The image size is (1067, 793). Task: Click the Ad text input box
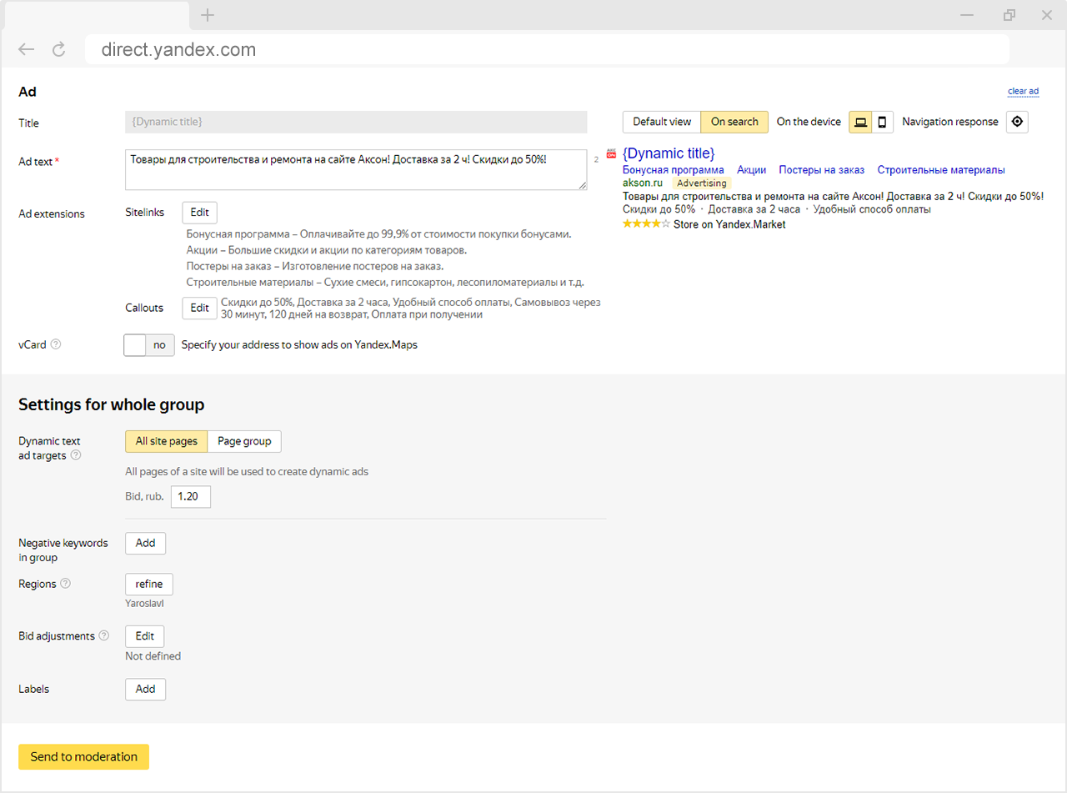(356, 169)
